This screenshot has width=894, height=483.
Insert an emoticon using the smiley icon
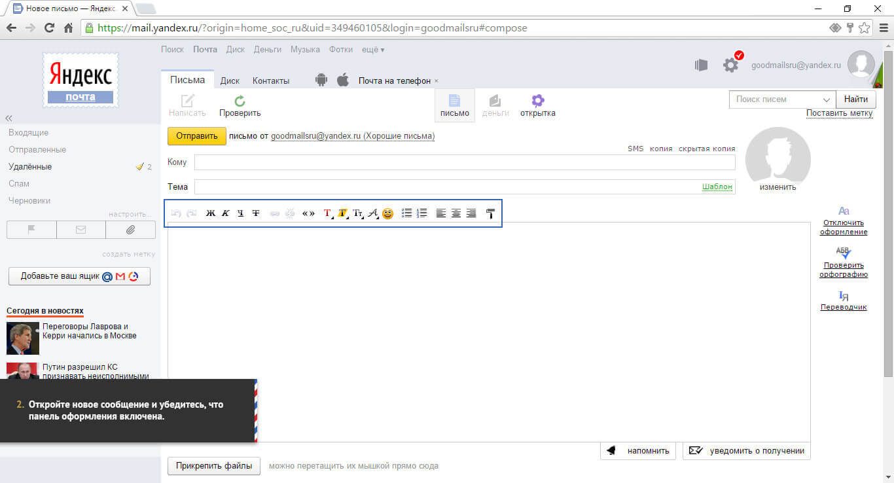coord(388,213)
